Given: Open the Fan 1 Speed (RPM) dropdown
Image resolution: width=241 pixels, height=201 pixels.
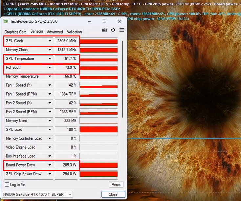Looking at the screenshot, I should click(50, 94).
